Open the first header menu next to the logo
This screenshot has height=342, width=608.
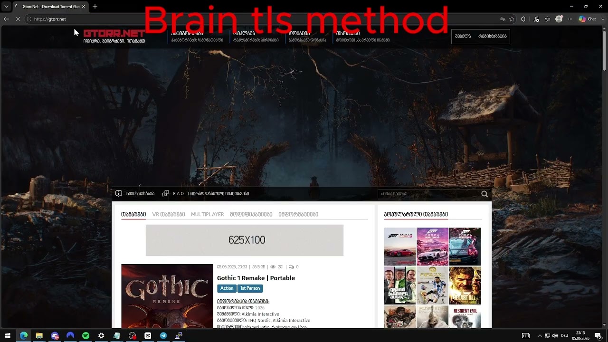[x=197, y=37]
